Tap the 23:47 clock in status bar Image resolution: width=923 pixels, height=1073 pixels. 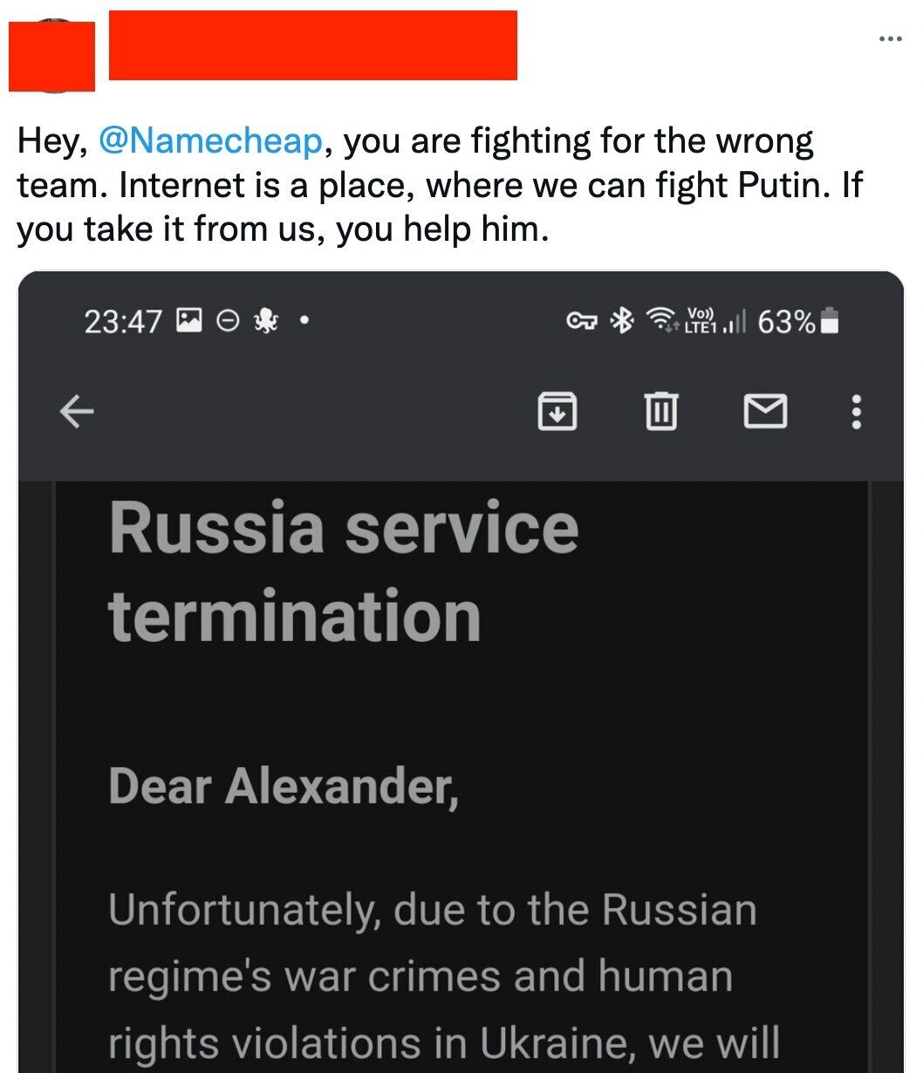[x=122, y=322]
